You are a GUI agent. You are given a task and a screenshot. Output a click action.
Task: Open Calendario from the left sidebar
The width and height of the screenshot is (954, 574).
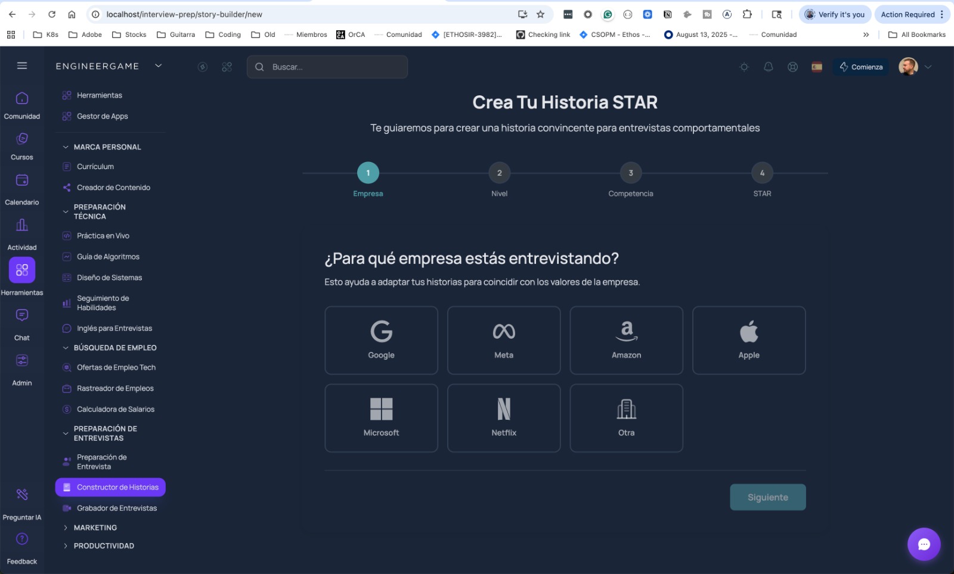click(22, 186)
